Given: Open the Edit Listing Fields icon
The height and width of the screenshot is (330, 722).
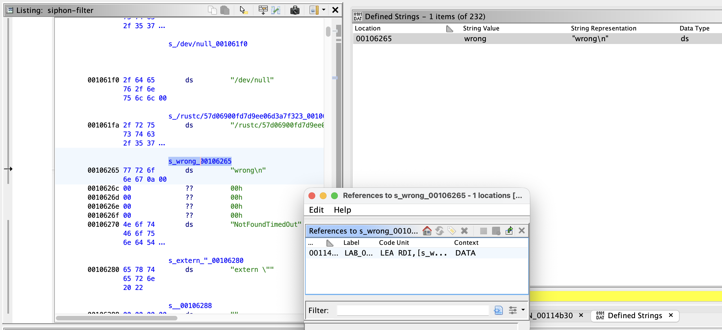Looking at the screenshot, I should (263, 10).
